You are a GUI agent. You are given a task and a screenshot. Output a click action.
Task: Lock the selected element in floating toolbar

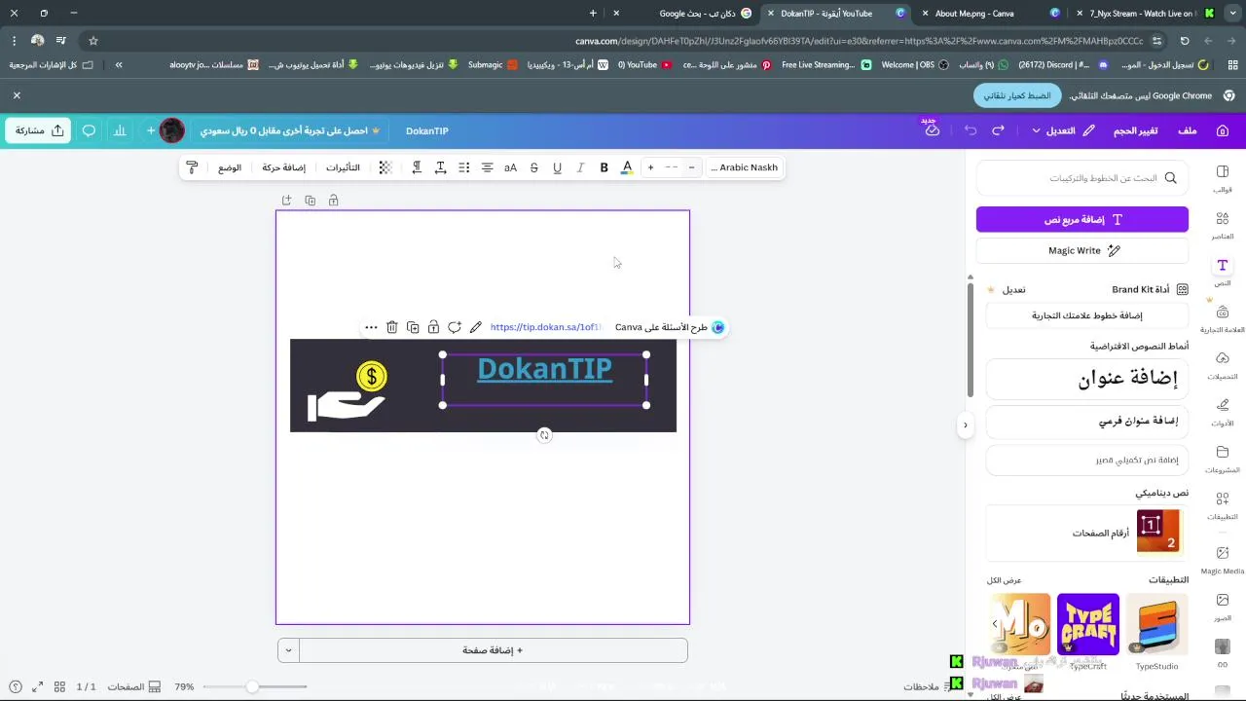[x=433, y=327]
